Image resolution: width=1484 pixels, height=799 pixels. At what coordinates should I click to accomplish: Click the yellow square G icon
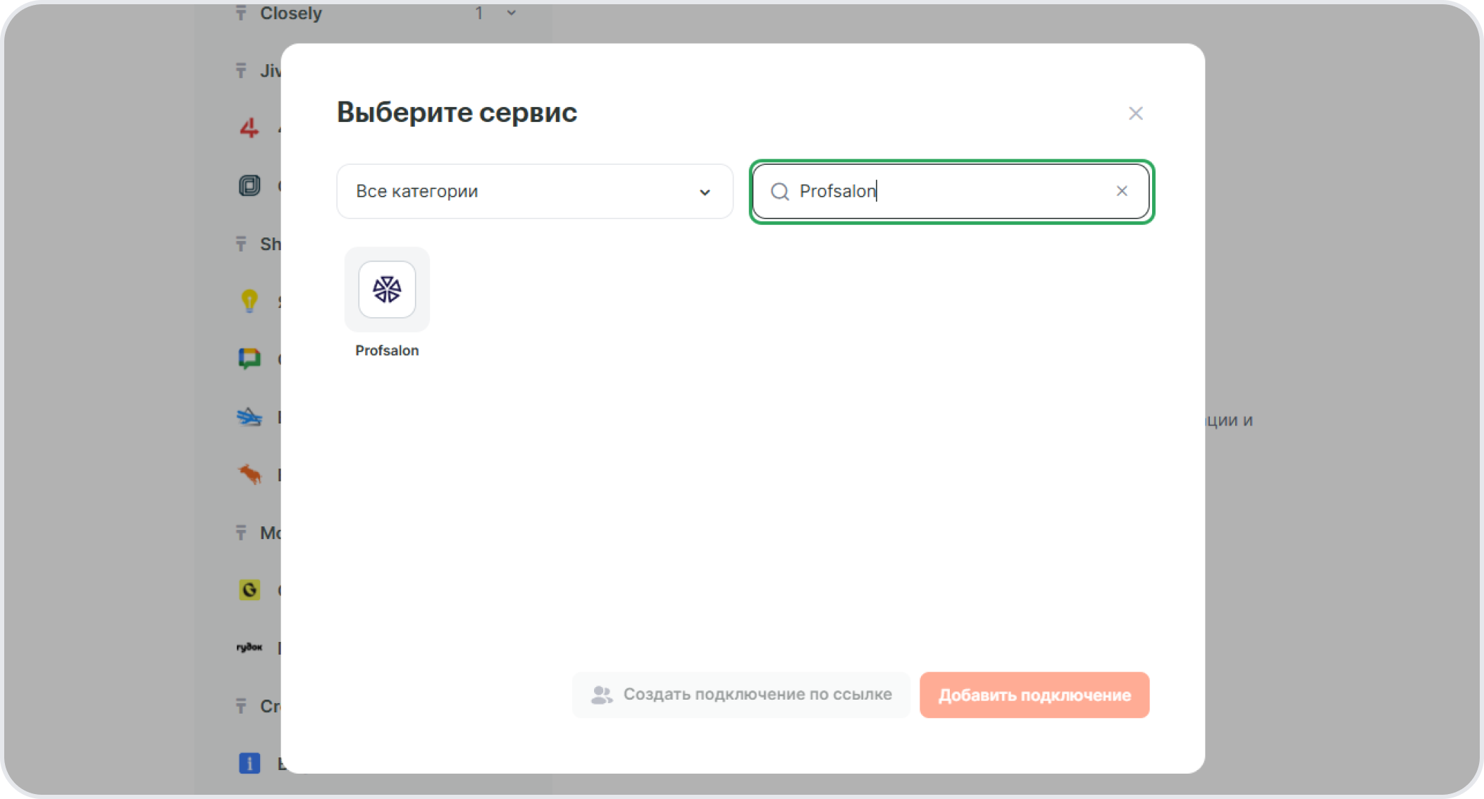click(x=249, y=590)
